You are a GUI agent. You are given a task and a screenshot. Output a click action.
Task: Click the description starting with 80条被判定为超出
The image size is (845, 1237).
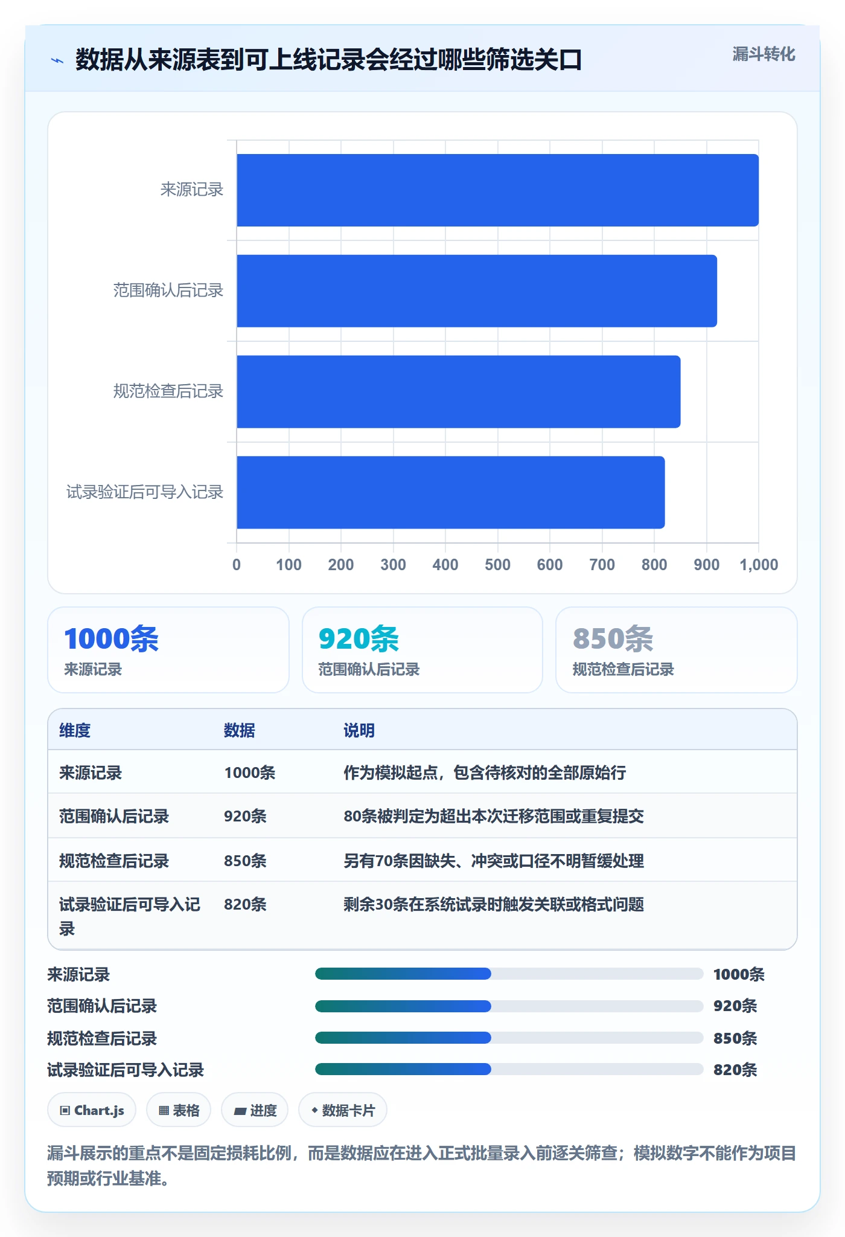(x=494, y=816)
